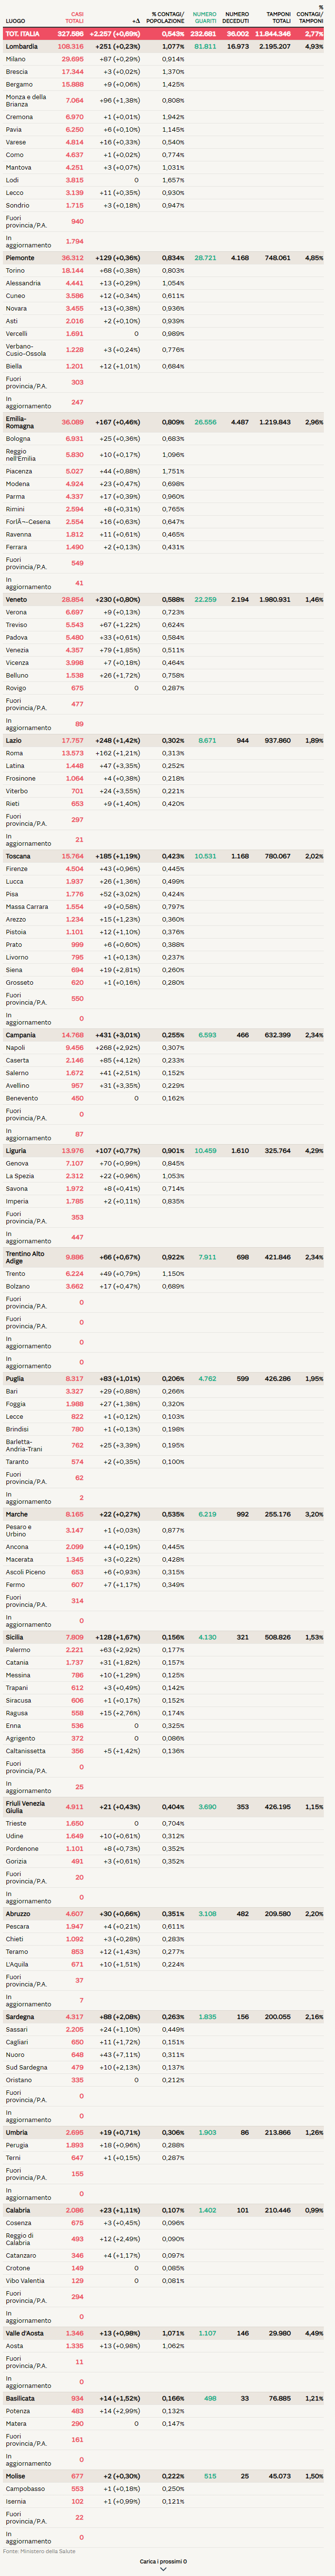Sort by TAMPONI TOTALI column header
Image resolution: width=335 pixels, height=2576 pixels.
click(278, 18)
